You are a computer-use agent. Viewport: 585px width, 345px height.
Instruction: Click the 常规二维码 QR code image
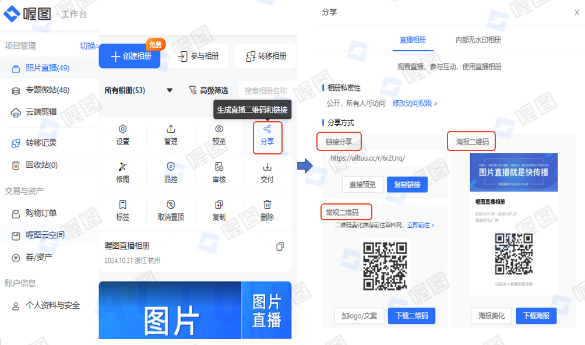pyautogui.click(x=385, y=266)
